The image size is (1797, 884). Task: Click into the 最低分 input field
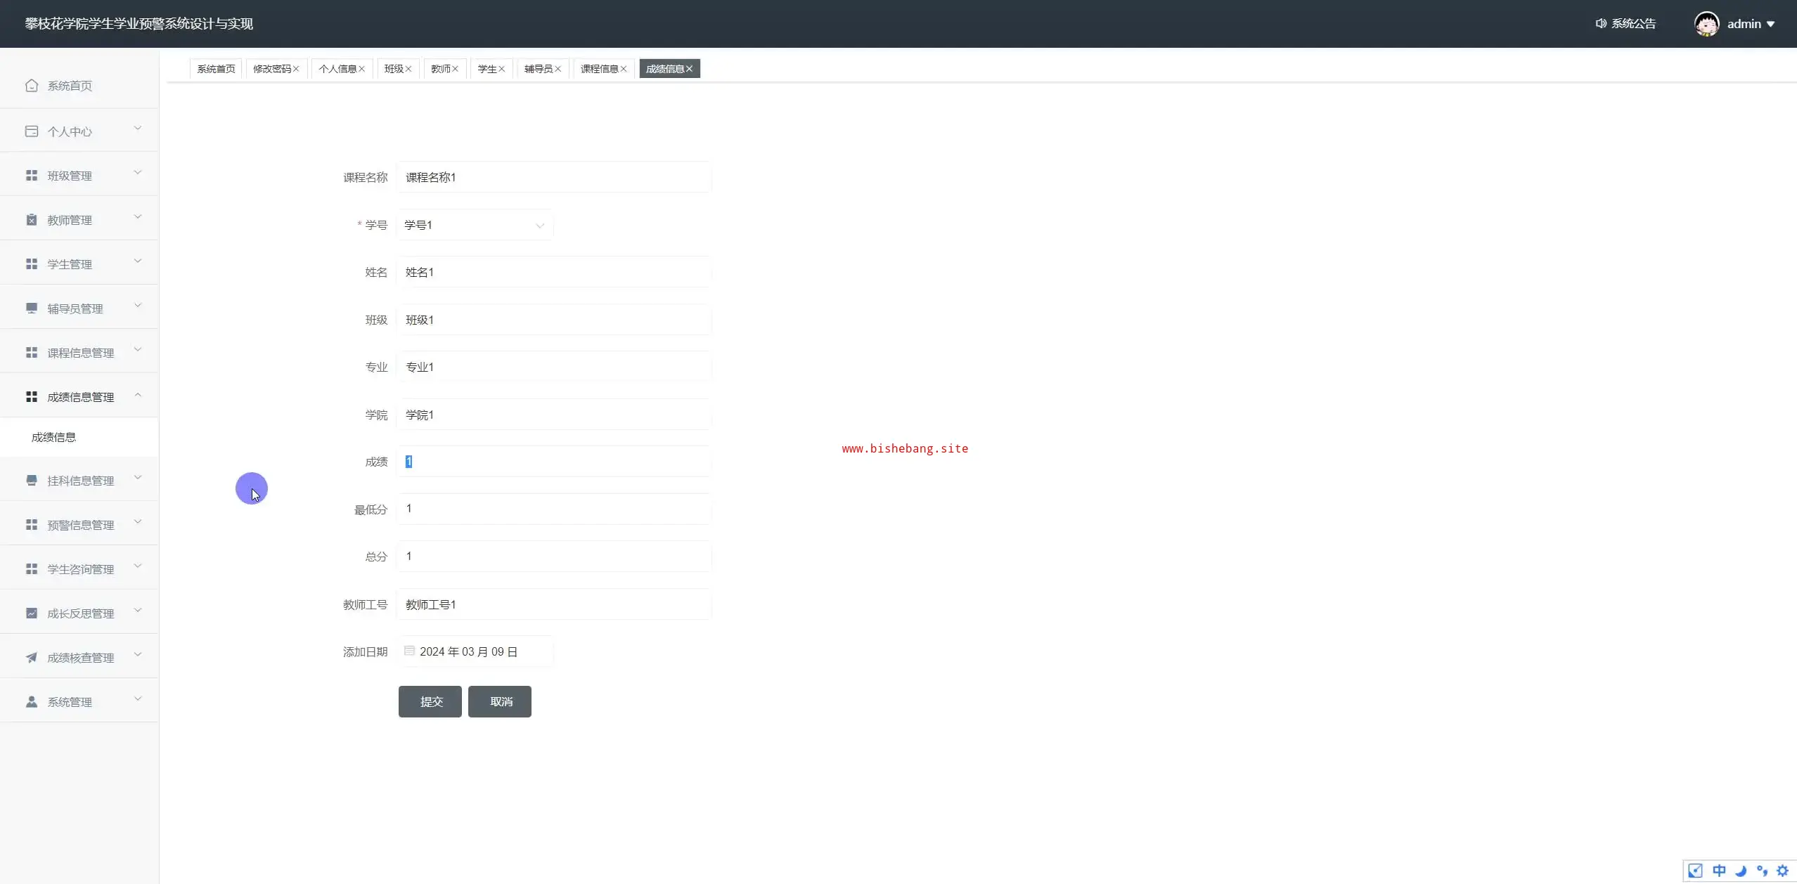(554, 509)
